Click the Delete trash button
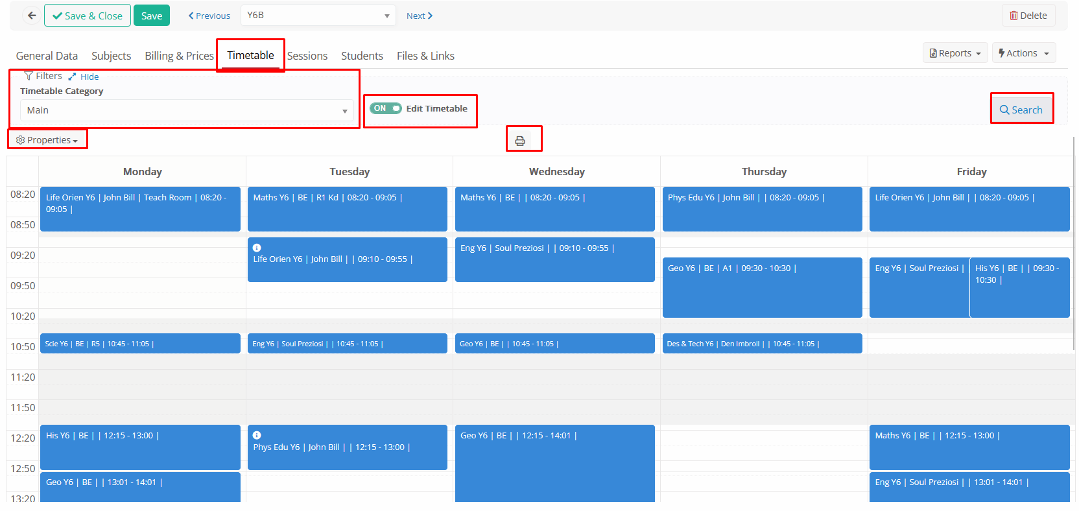The height and width of the screenshot is (511, 1079). [x=1028, y=16]
